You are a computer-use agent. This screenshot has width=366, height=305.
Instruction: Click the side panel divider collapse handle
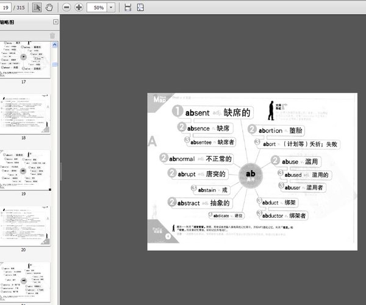tap(60, 171)
